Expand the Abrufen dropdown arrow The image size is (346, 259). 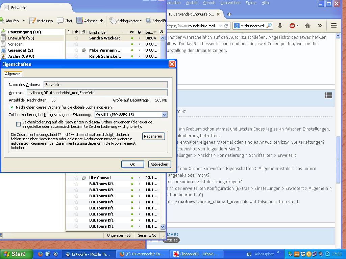(x=24, y=21)
